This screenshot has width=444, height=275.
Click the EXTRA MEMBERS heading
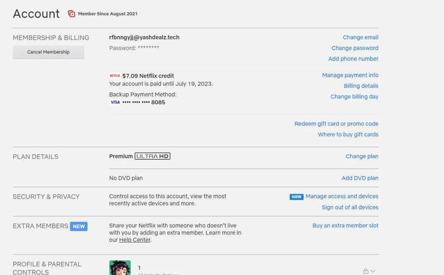(x=40, y=226)
